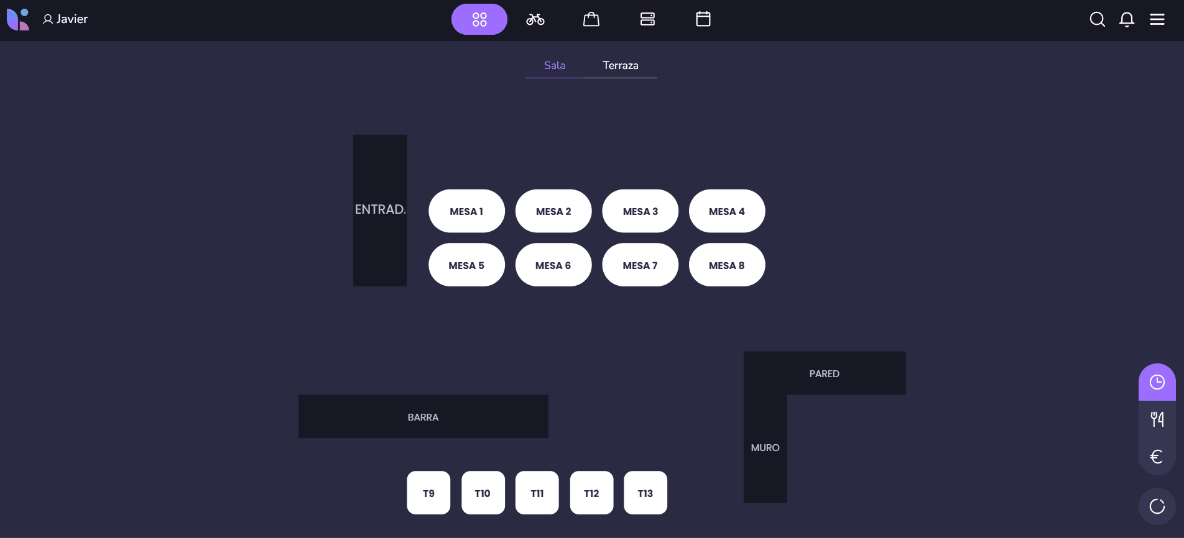Select the euro amount view icon
The width and height of the screenshot is (1184, 538).
(x=1157, y=457)
